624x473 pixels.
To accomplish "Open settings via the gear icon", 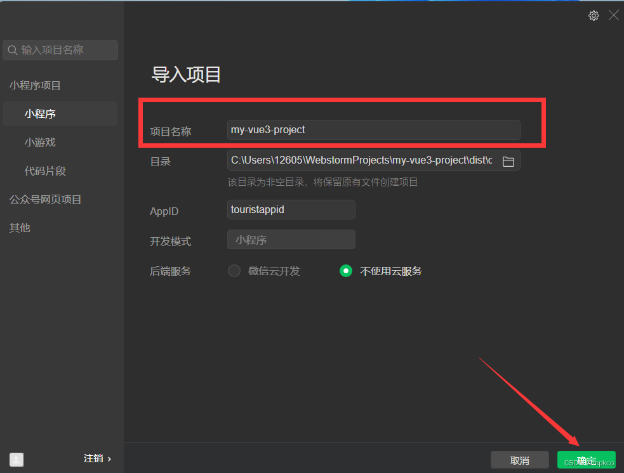I will tap(594, 15).
